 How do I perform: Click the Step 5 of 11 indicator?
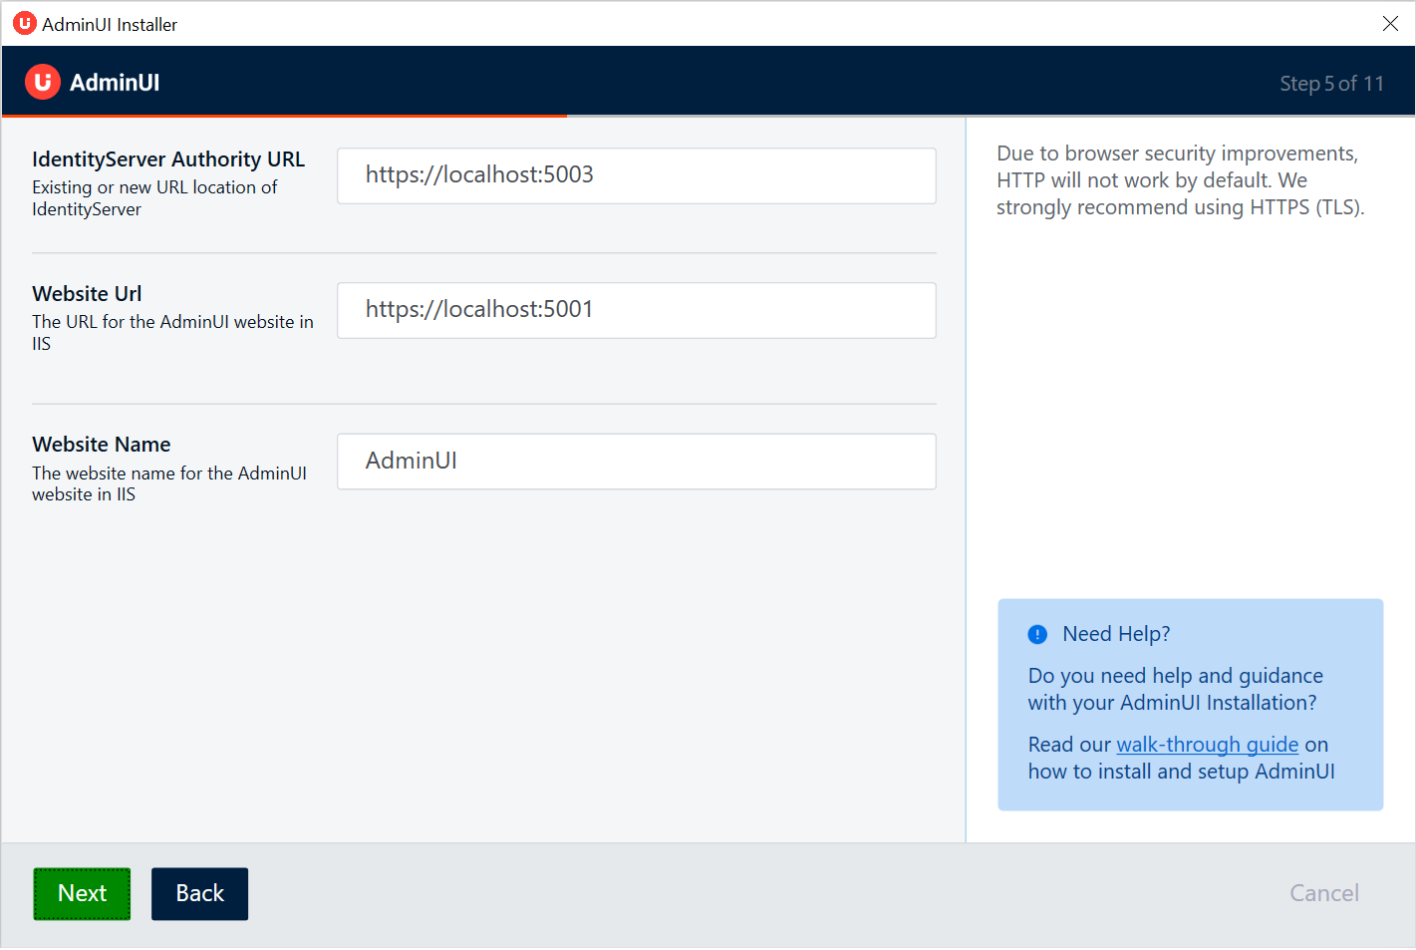pyautogui.click(x=1332, y=84)
